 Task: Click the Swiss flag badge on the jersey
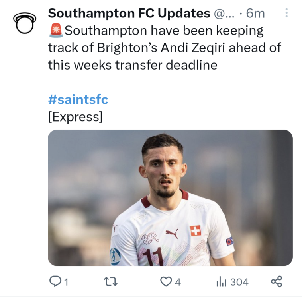(195, 230)
